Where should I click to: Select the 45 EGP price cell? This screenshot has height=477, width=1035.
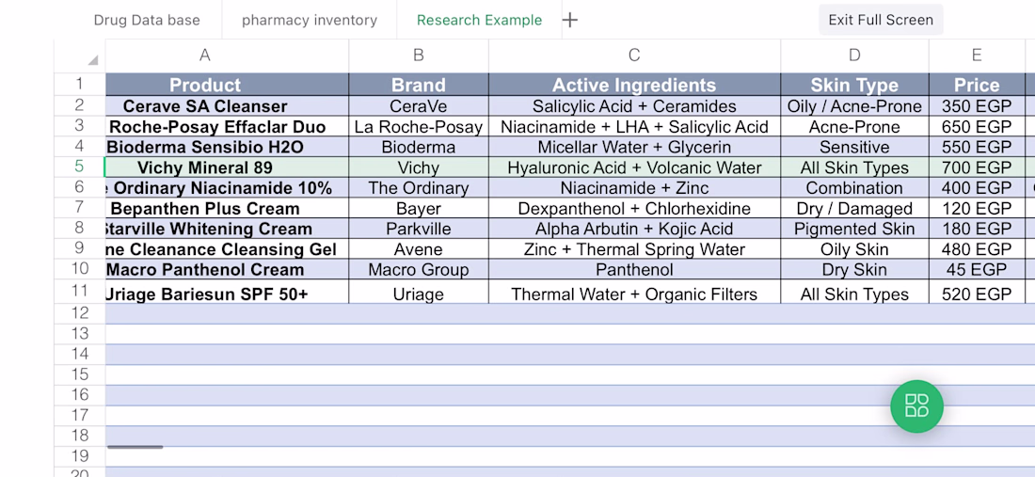point(977,270)
